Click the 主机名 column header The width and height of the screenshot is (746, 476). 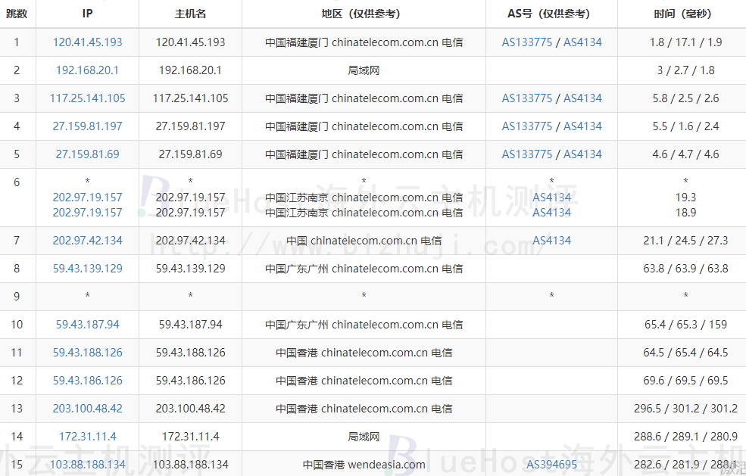coord(190,14)
